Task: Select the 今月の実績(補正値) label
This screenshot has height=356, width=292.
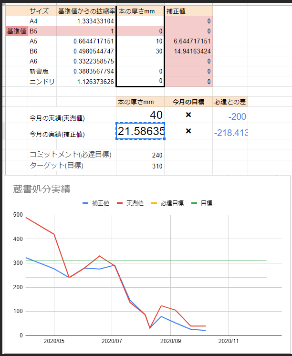Action: [x=57, y=134]
